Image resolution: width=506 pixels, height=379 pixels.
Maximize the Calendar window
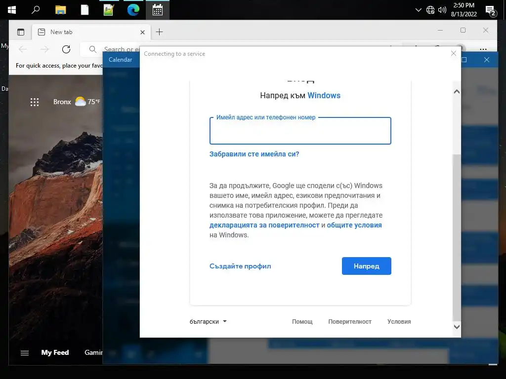point(464,60)
